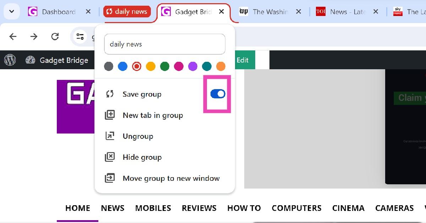Close the Dashboard tab

pyautogui.click(x=88, y=12)
